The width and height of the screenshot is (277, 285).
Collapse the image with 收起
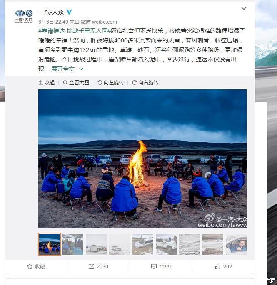[x=47, y=83]
